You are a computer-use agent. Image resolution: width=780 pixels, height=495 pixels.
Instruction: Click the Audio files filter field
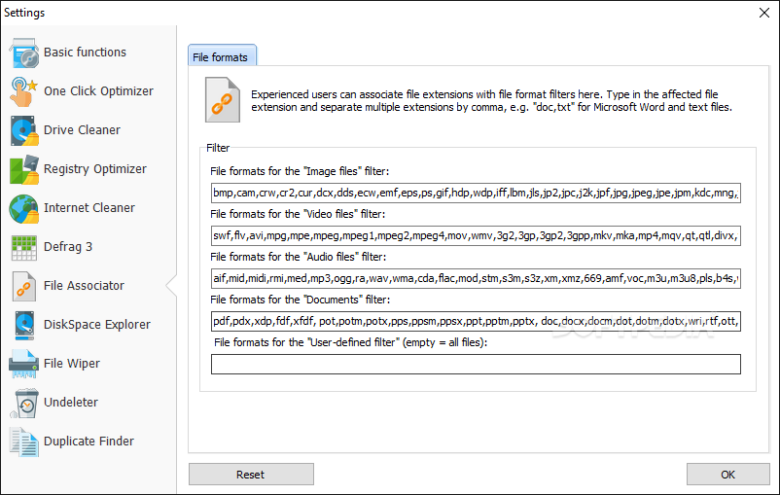click(x=476, y=278)
